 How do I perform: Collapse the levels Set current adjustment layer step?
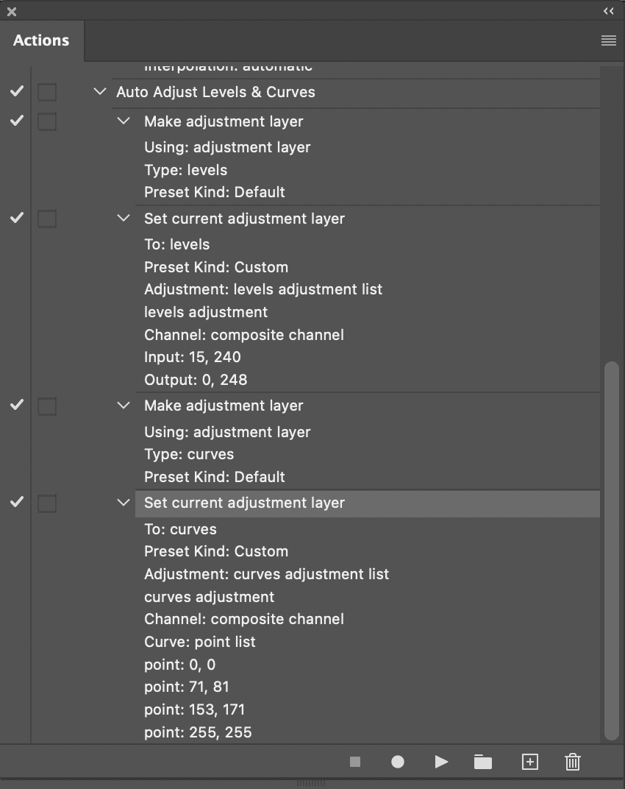point(124,219)
